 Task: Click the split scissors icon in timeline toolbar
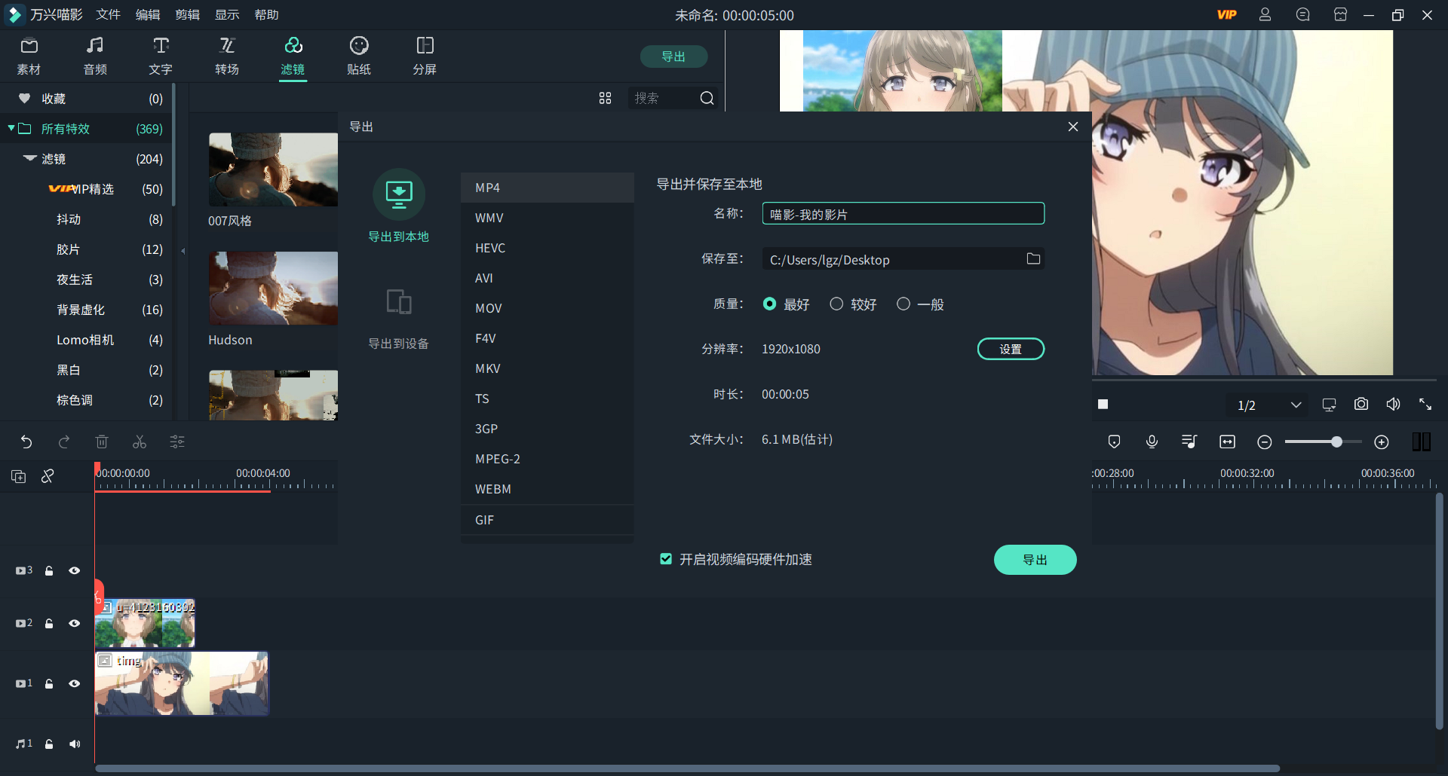point(140,442)
